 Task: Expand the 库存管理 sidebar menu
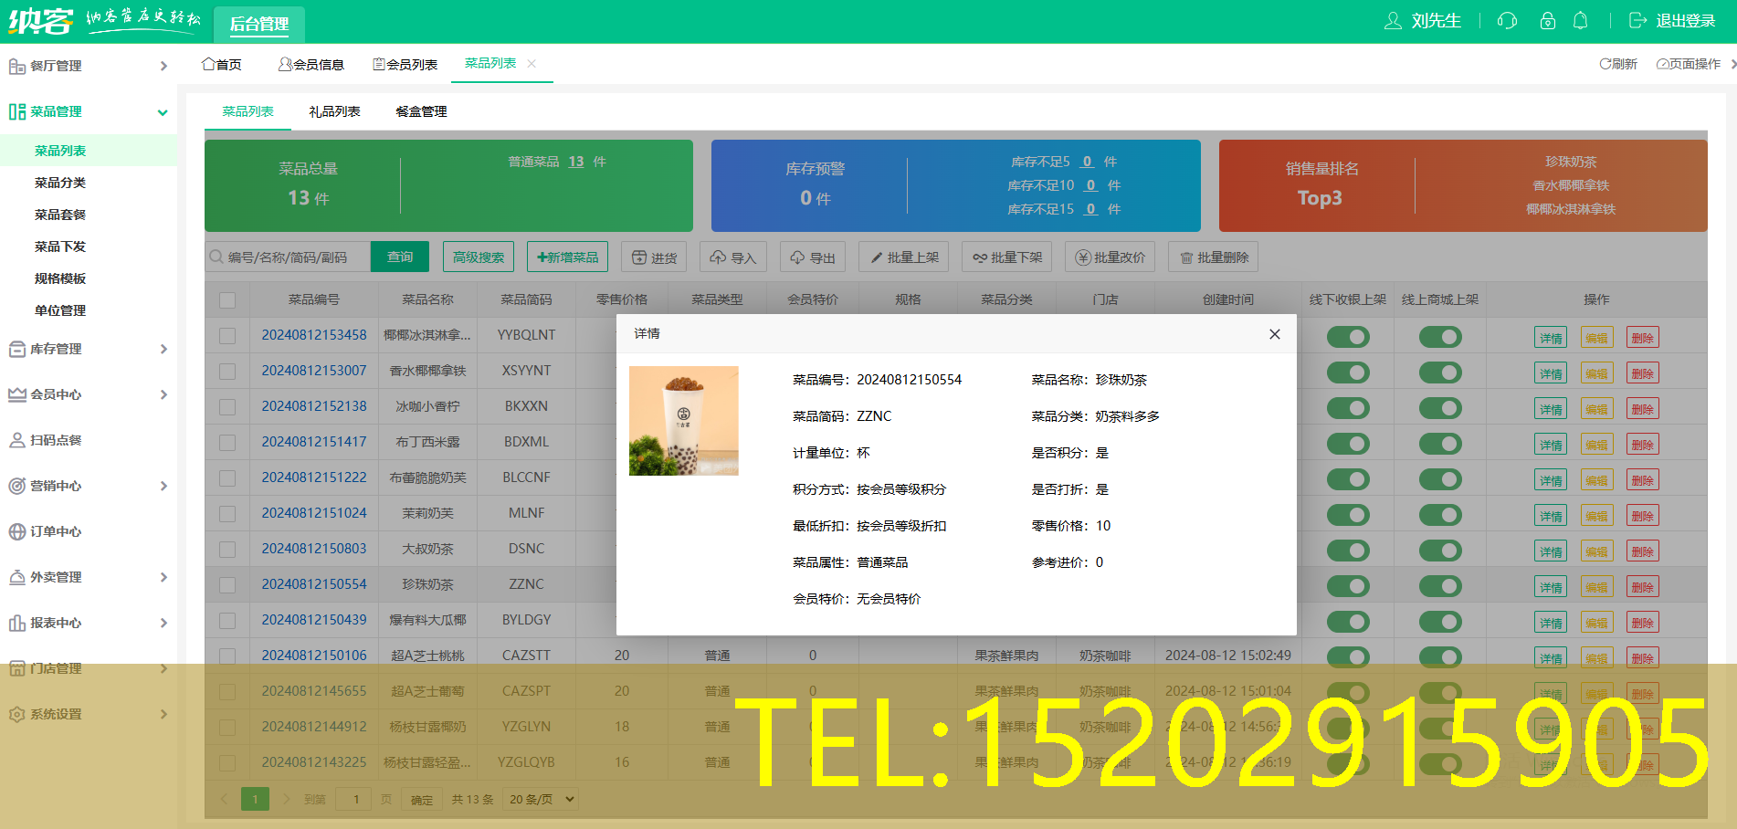tap(57, 349)
